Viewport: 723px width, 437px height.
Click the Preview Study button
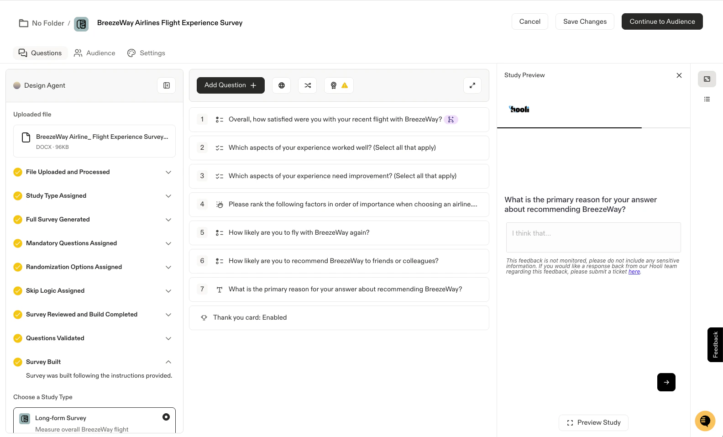[593, 423]
